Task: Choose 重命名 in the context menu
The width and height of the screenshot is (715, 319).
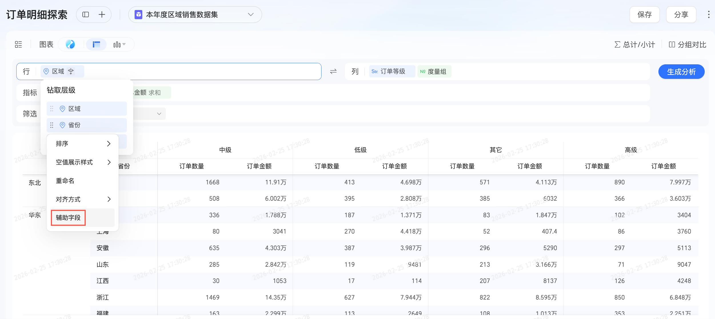Action: [x=65, y=181]
